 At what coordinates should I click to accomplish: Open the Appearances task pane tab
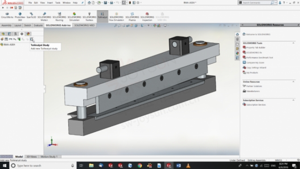[237, 53]
